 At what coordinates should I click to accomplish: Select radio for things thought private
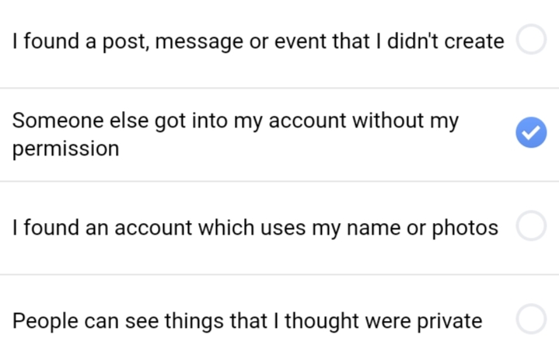point(531,319)
